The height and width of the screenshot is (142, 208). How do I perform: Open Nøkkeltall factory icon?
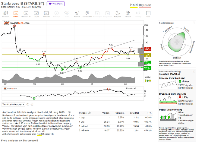click(77, 14)
